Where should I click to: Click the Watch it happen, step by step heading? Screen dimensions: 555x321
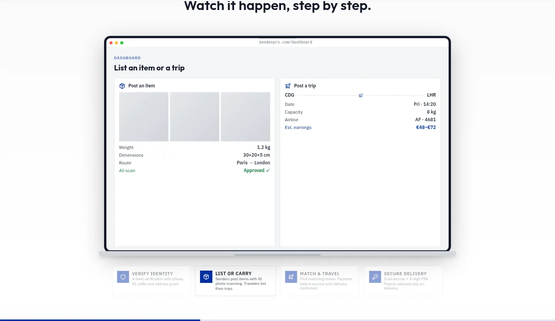coord(277,6)
